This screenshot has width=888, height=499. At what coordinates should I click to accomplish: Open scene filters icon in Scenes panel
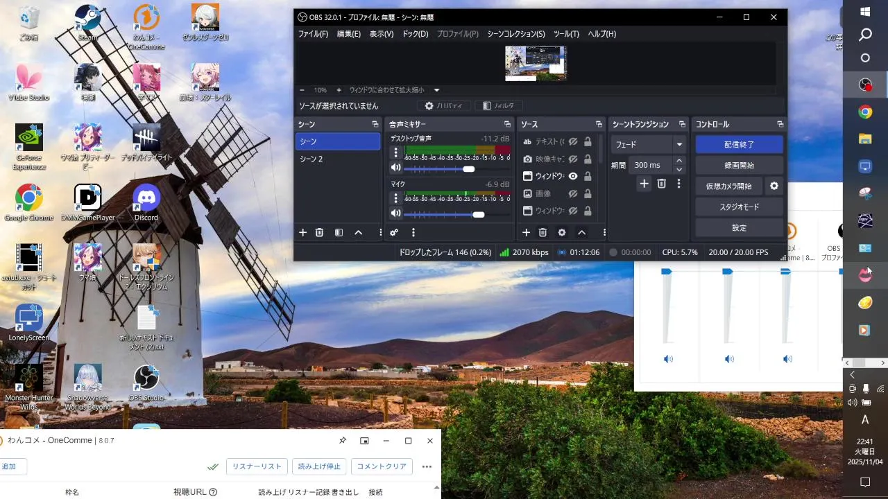click(339, 233)
